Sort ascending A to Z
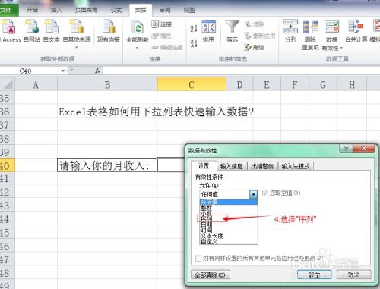 point(194,28)
